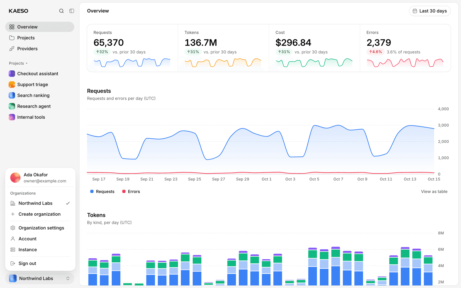Viewport: 461px width, 288px height.
Task: Go to Overview in sidebar
Action: pyautogui.click(x=39, y=27)
